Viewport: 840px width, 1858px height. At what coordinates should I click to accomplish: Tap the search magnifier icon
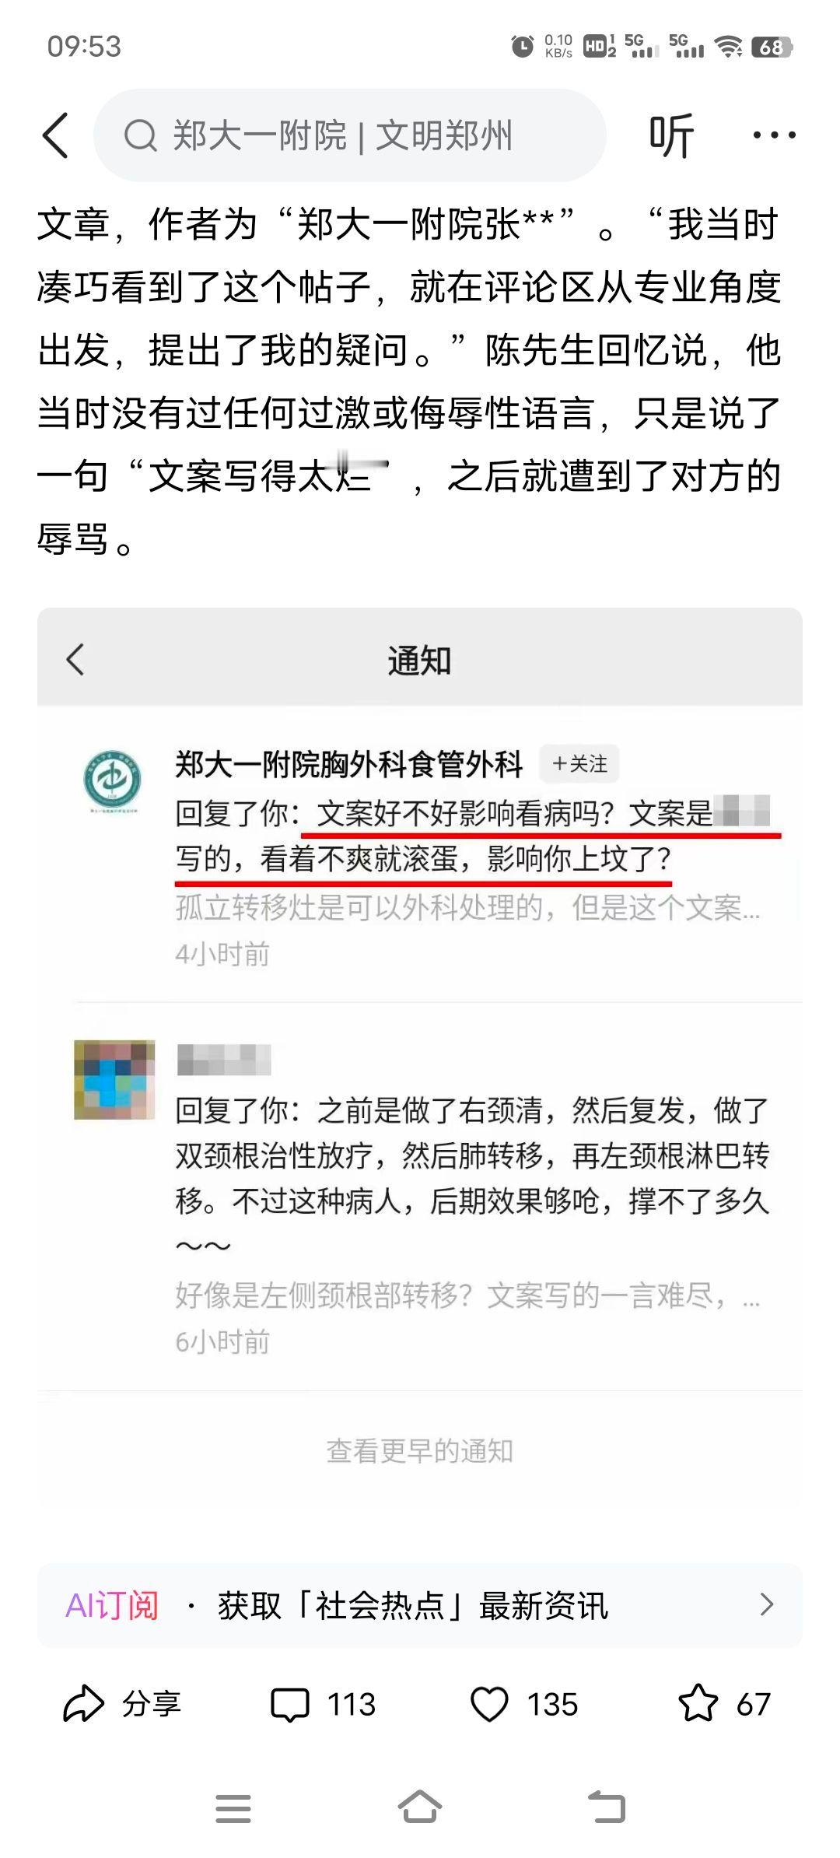pos(140,135)
